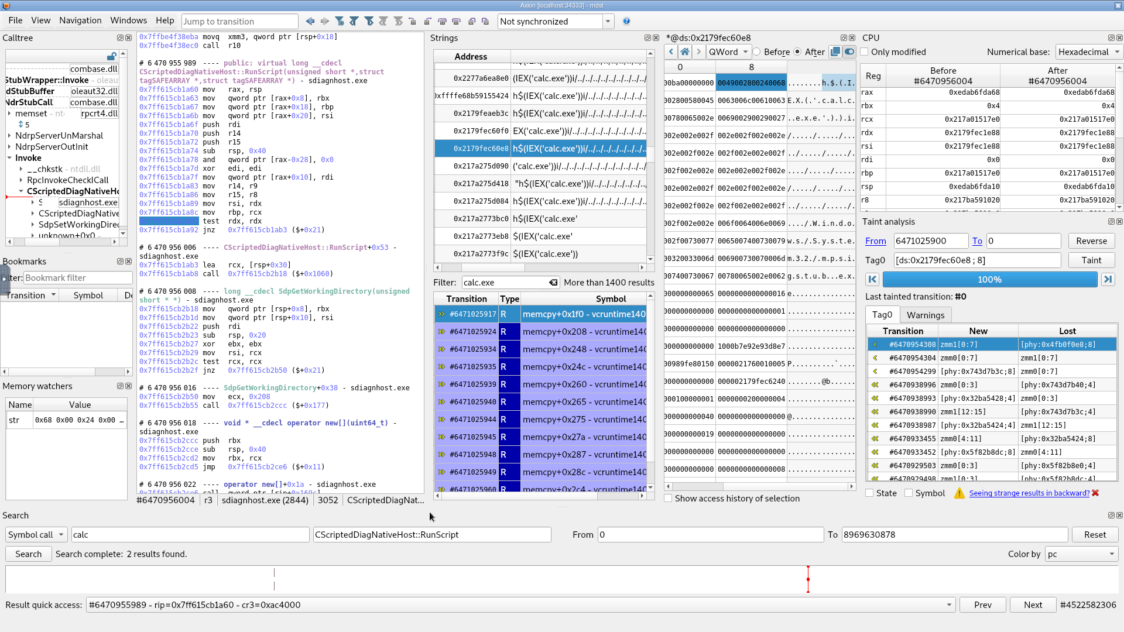Float the CPU panel

pos(1111,38)
